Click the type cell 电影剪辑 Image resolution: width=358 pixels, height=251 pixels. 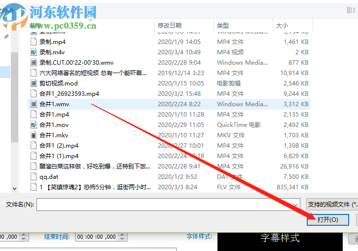coord(229,84)
